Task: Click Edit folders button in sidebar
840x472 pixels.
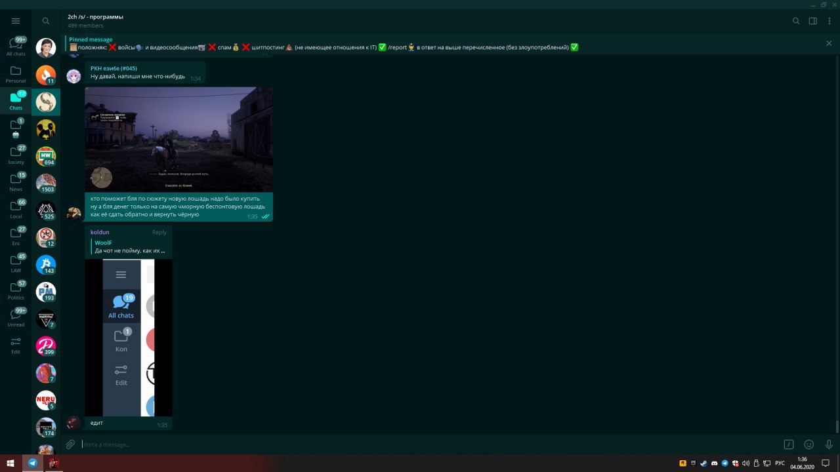Action: pos(16,345)
